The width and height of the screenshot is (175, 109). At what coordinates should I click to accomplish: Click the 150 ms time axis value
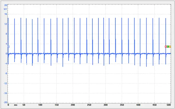click(x=56, y=105)
